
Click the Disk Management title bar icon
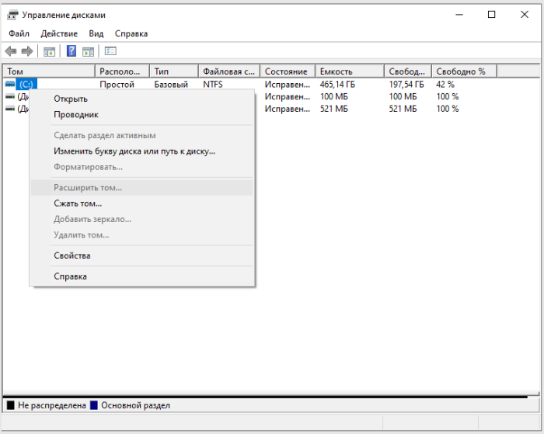tap(12, 15)
